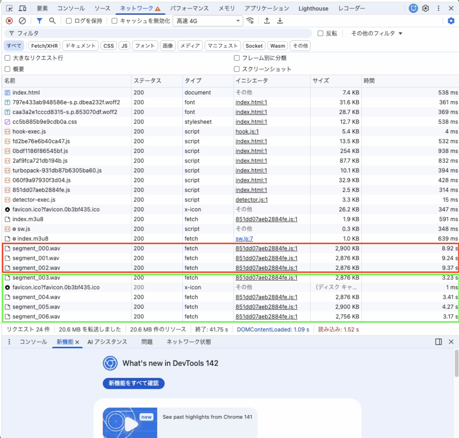Image resolution: width=459 pixels, height=438 pixels.
Task: Activate the element inspector picker icon
Action: [9, 8]
